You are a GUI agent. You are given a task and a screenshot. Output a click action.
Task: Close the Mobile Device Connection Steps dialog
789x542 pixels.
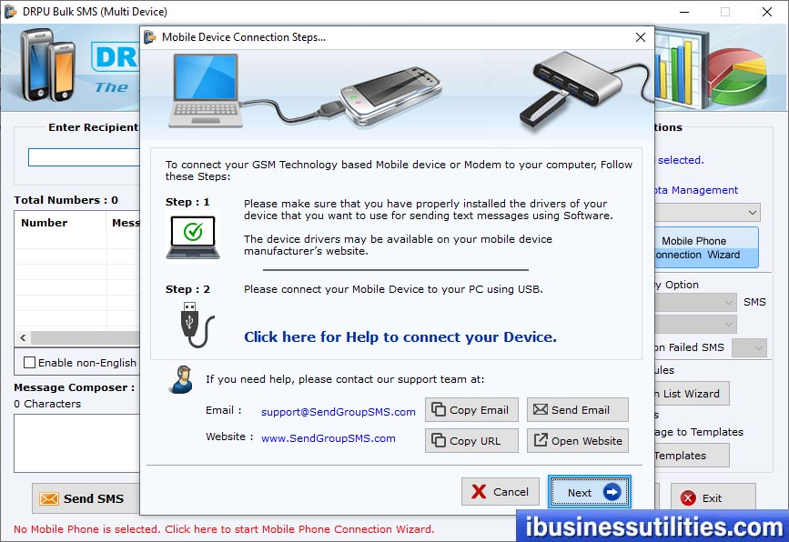click(x=640, y=37)
